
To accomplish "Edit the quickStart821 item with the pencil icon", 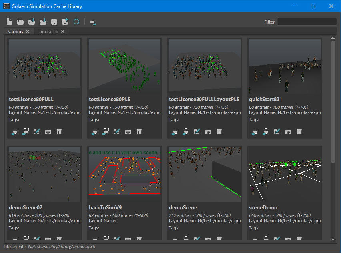I will click(277, 131).
